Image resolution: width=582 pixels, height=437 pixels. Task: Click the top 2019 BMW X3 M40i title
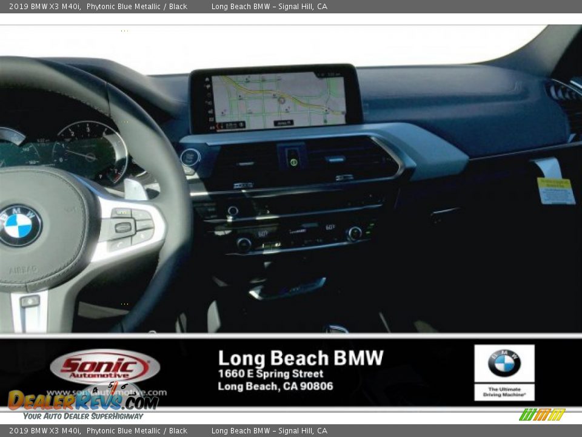pos(45,7)
